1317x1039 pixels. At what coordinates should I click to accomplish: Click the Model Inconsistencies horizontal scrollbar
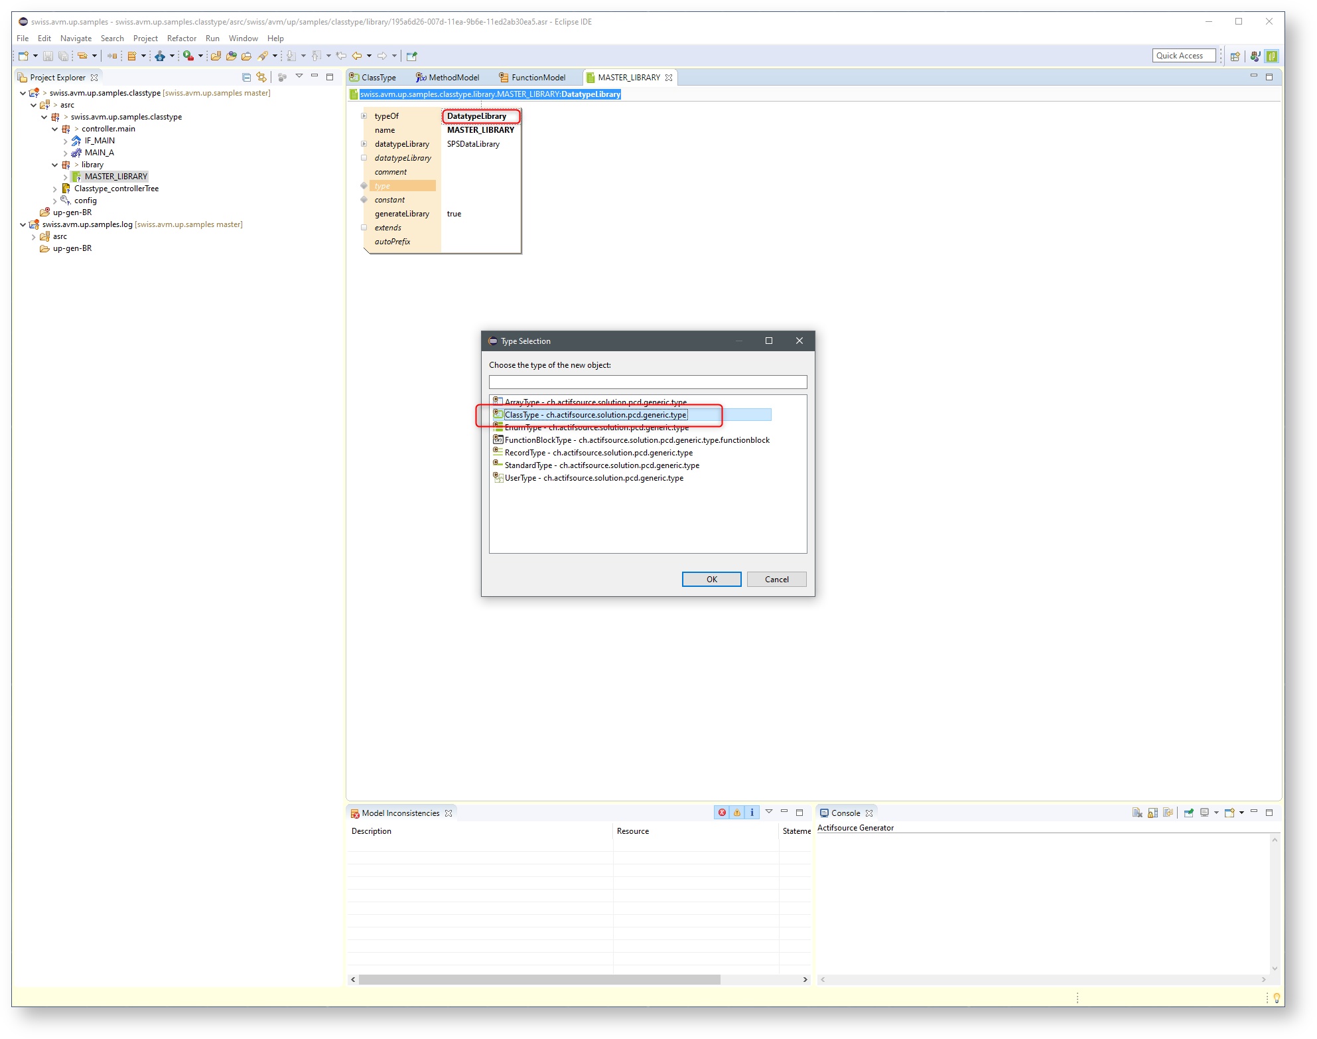pyautogui.click(x=539, y=979)
